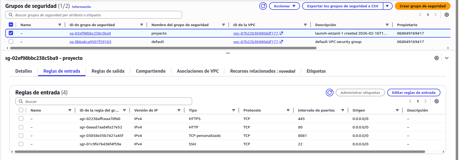
Task: Refresh the security groups list
Action: tap(263, 6)
